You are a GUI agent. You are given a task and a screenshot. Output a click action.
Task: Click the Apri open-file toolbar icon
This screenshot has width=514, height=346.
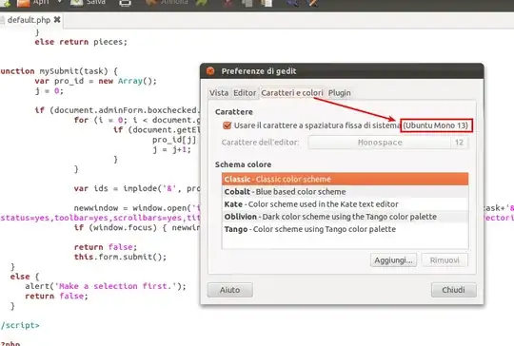click(23, 3)
